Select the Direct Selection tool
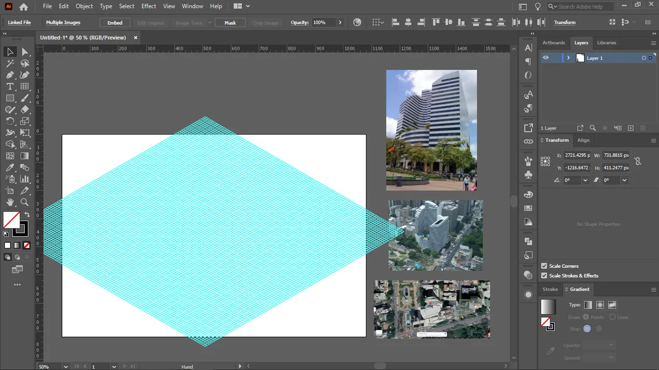659x370 pixels. [25, 52]
